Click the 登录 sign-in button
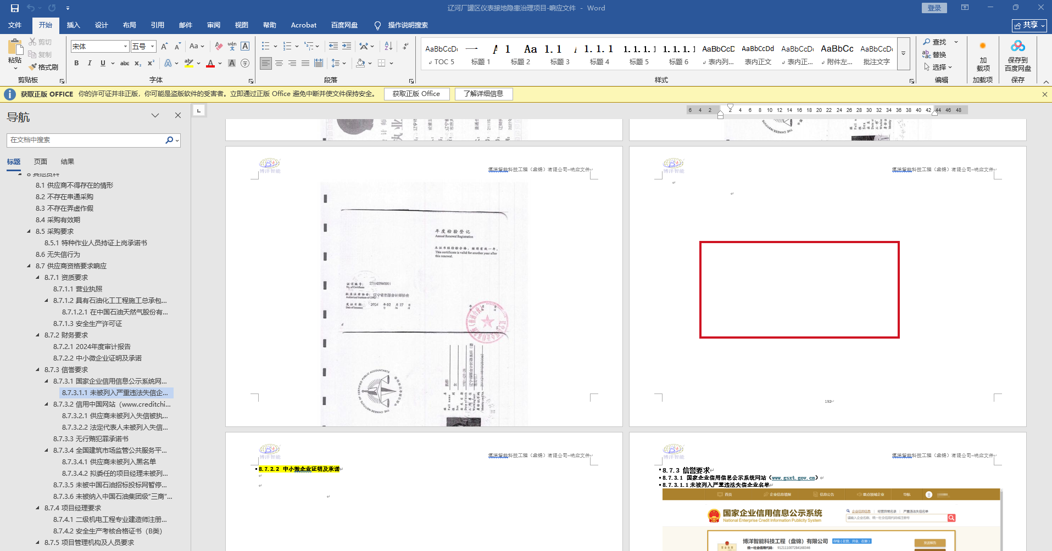Screen dimensions: 1052x551 tap(934, 8)
